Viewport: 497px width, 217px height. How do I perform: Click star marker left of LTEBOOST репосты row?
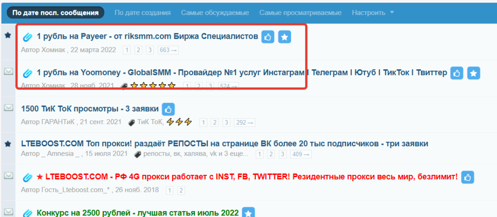click(8, 144)
